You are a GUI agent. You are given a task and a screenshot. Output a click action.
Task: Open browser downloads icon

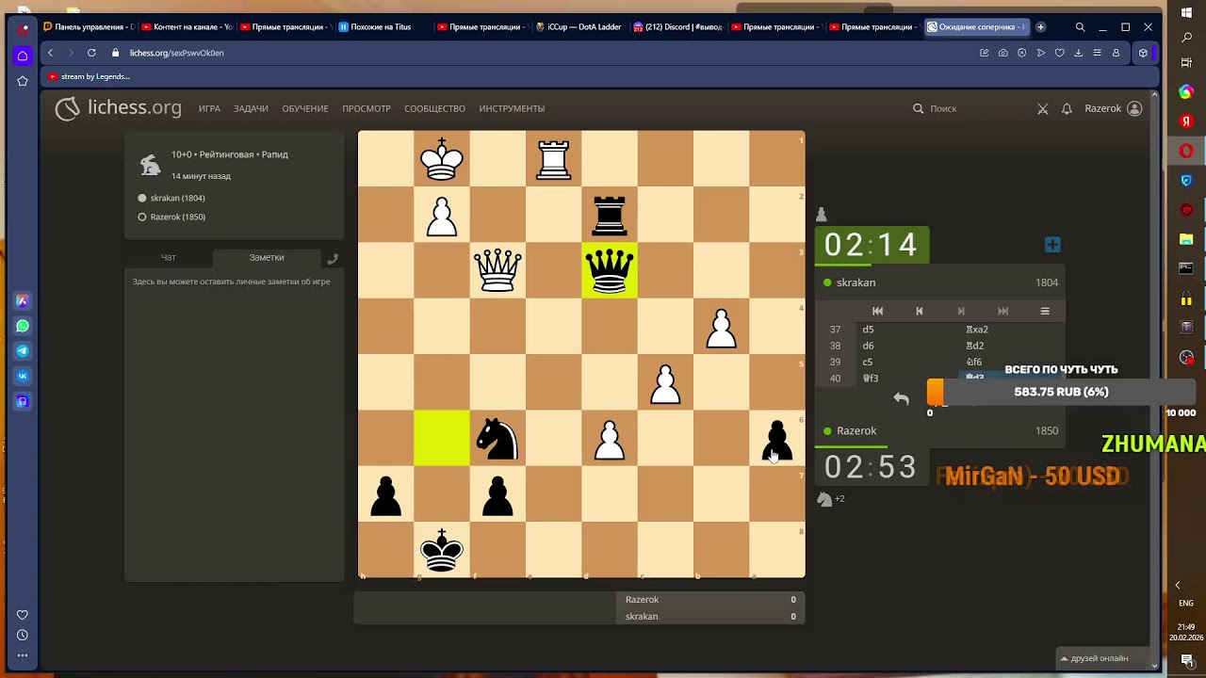(x=1079, y=53)
